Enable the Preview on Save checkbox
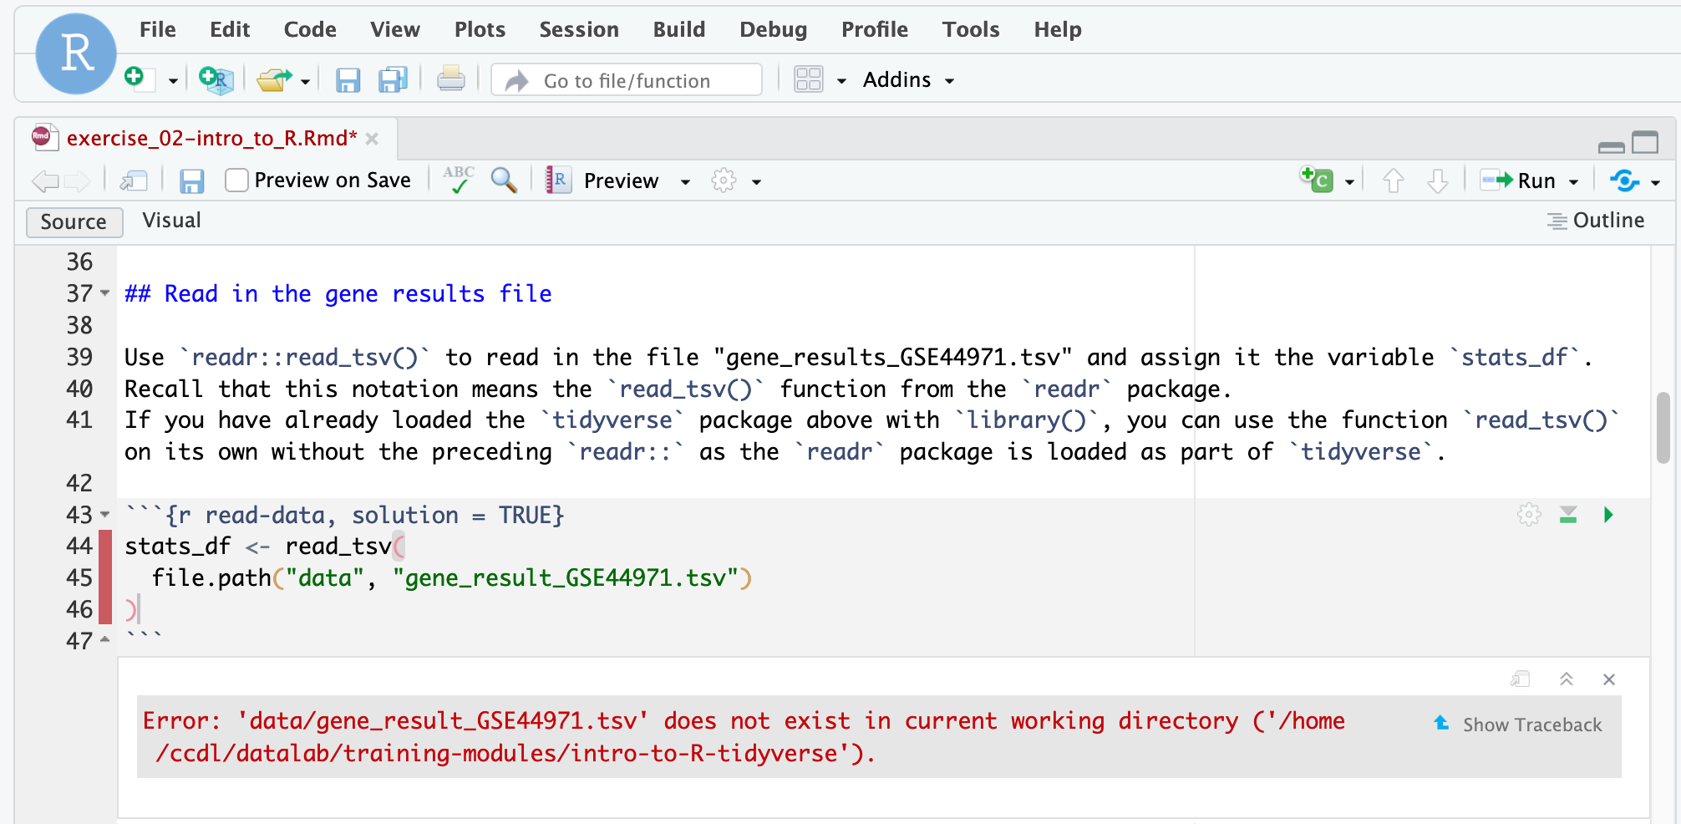This screenshot has width=1681, height=824. click(x=237, y=181)
